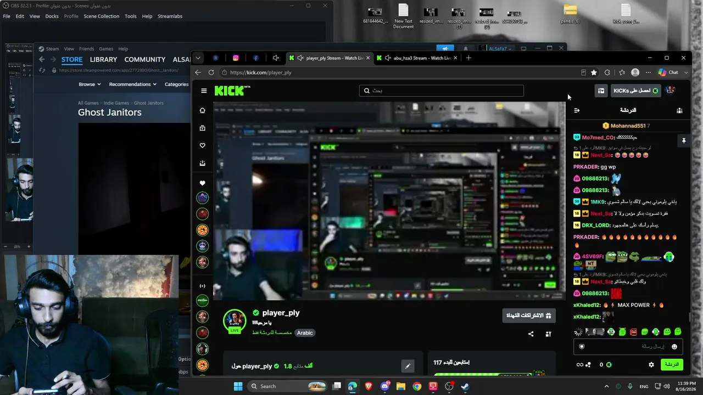Open the heart icon in Kick sidebar

click(x=202, y=145)
